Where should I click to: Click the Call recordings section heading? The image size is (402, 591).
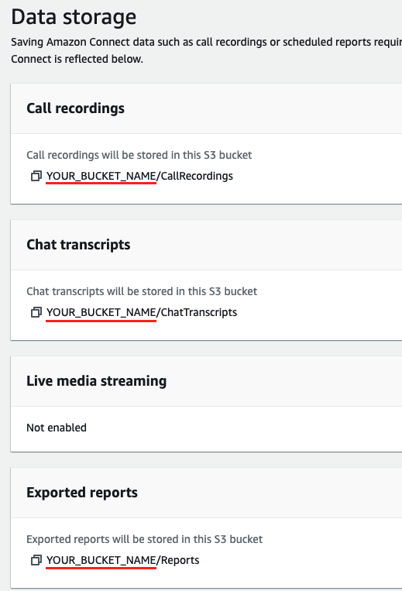click(x=75, y=108)
